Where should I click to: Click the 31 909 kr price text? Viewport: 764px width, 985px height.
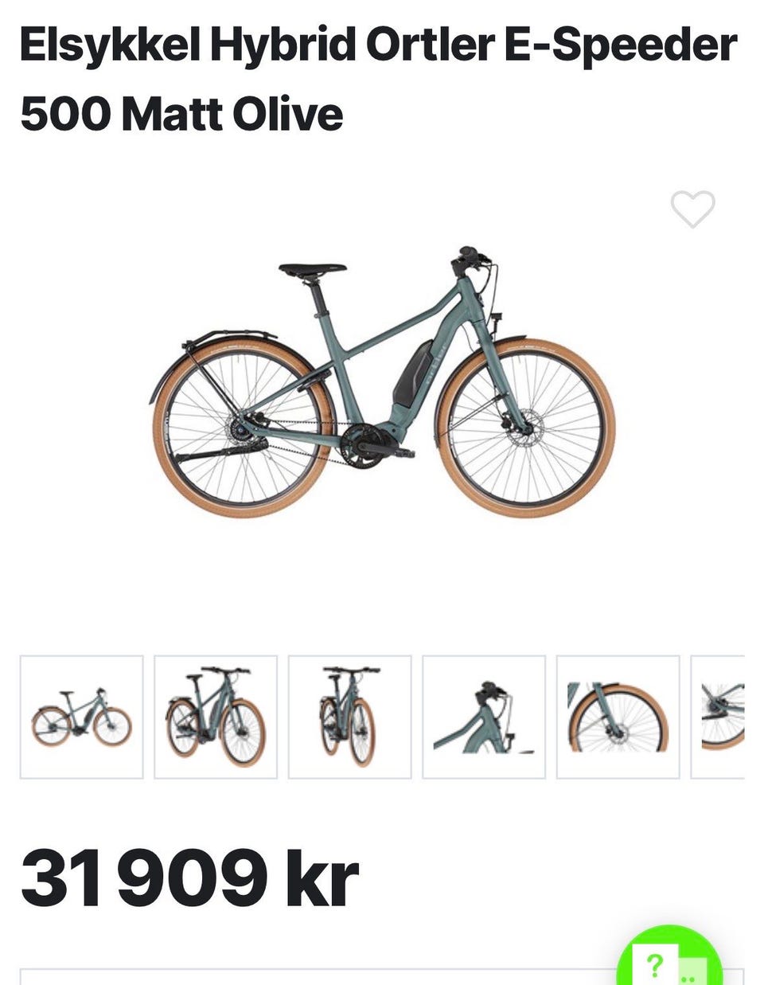189,878
